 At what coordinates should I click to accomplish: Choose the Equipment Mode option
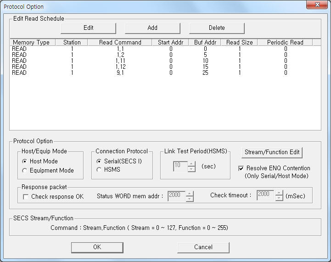(x=25, y=170)
